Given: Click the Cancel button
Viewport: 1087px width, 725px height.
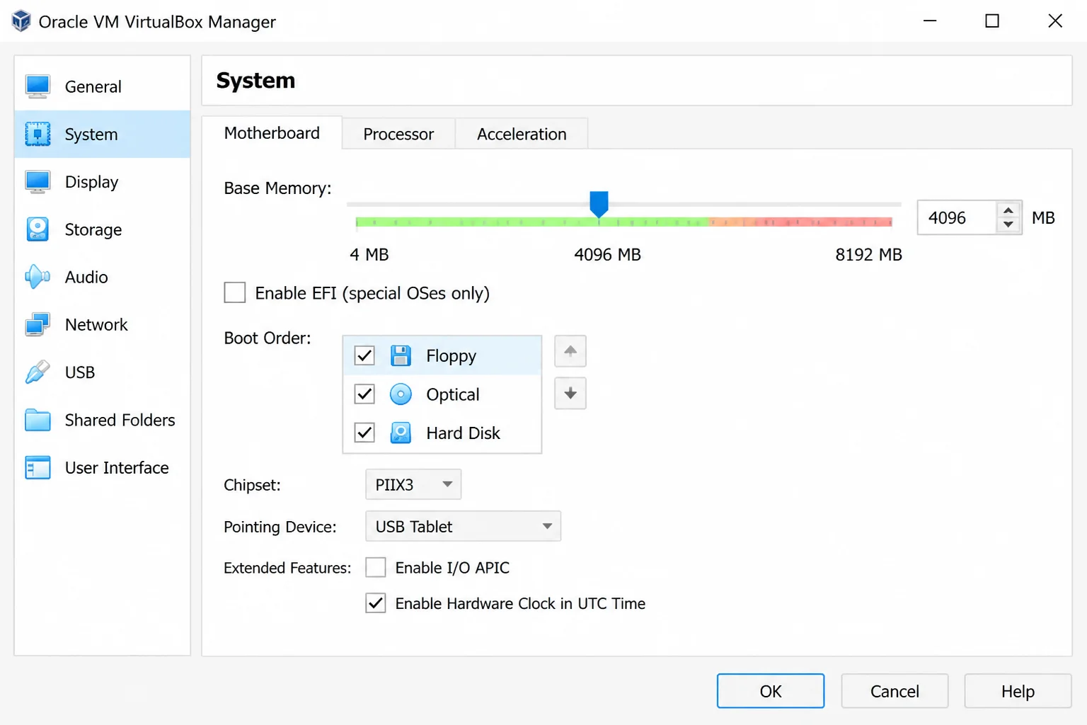Looking at the screenshot, I should click(895, 691).
